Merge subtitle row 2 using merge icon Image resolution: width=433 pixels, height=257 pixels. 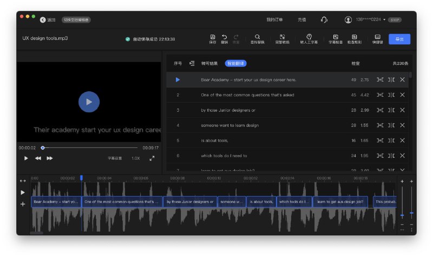380,95
